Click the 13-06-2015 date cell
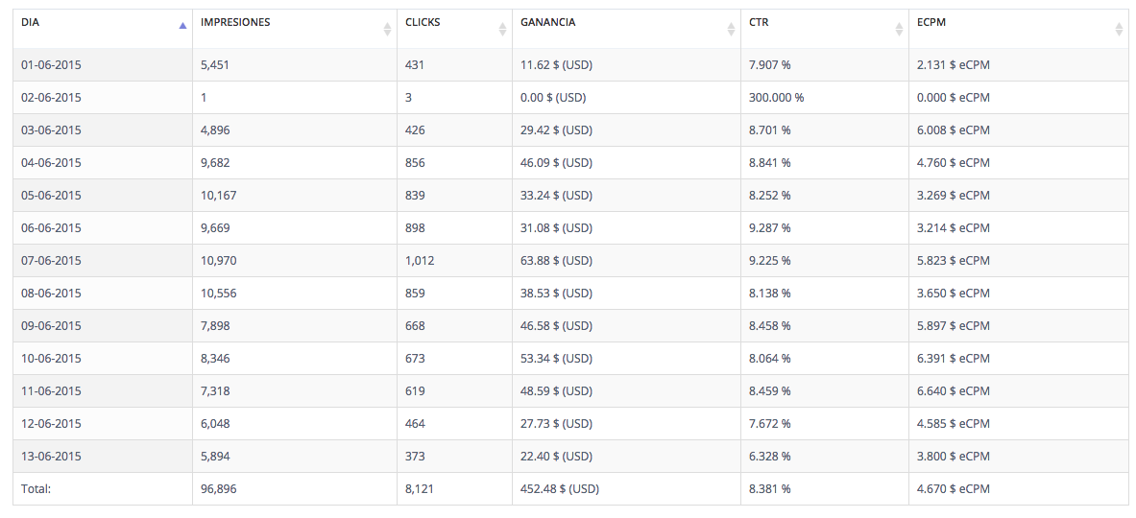Screen dimensions: 1136x518 tap(51, 457)
